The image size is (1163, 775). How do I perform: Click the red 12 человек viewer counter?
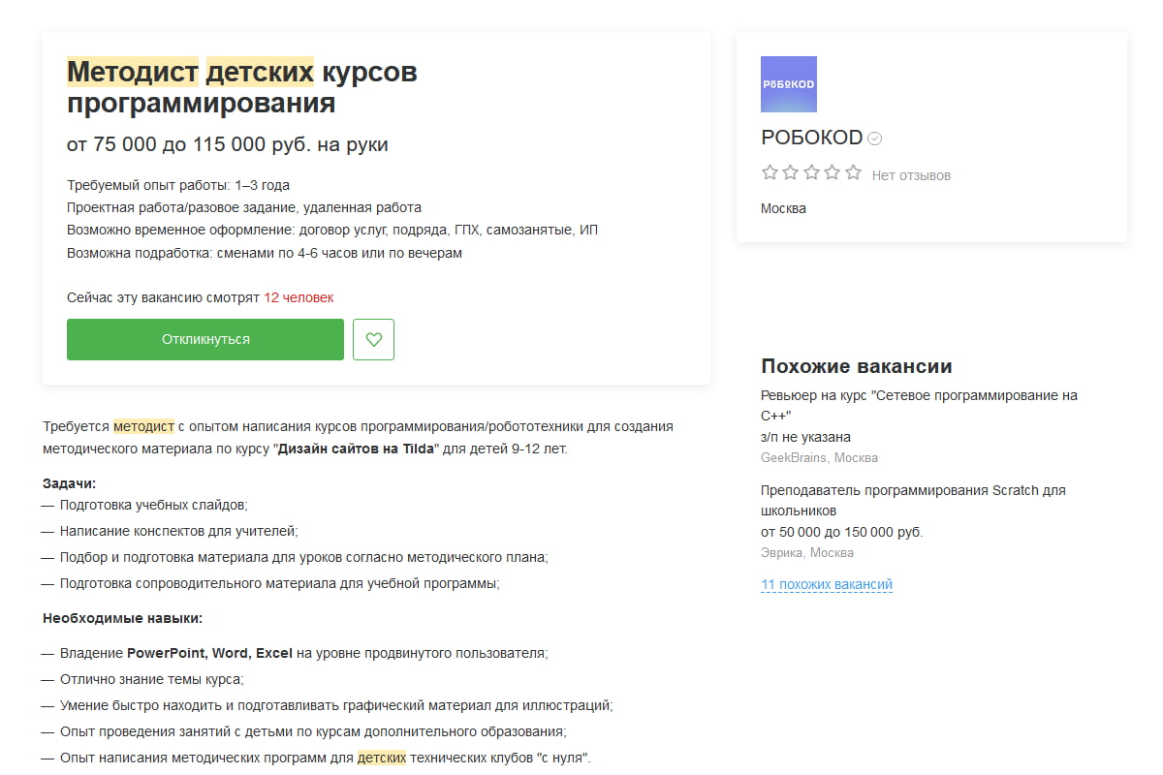click(300, 297)
